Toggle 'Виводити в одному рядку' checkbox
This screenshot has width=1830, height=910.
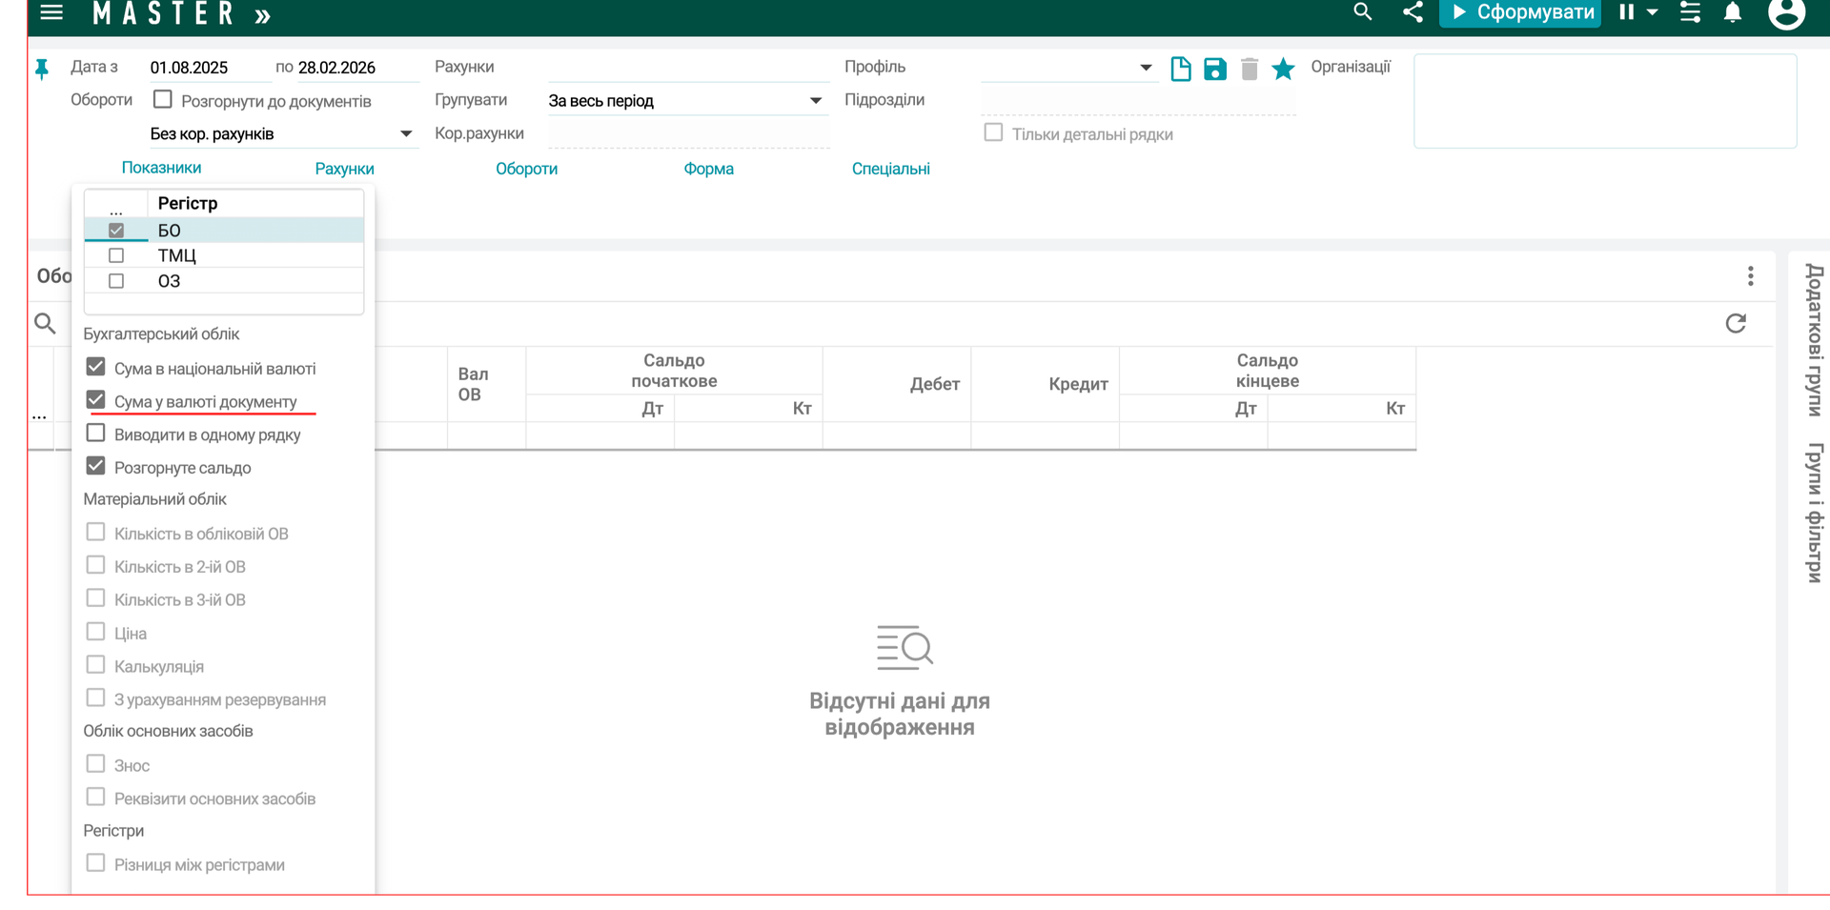pyautogui.click(x=95, y=434)
